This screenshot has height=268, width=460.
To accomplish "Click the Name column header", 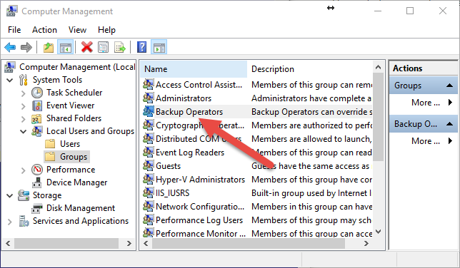I will [x=194, y=69].
